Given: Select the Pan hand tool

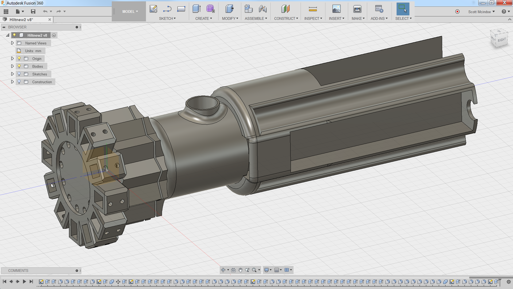Looking at the screenshot, I should pyautogui.click(x=240, y=270).
